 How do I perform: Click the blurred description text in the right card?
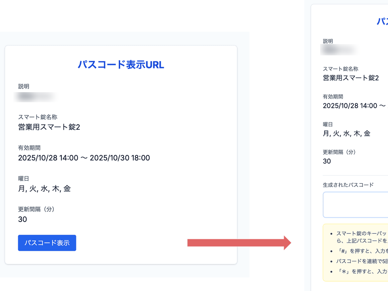[x=339, y=50]
